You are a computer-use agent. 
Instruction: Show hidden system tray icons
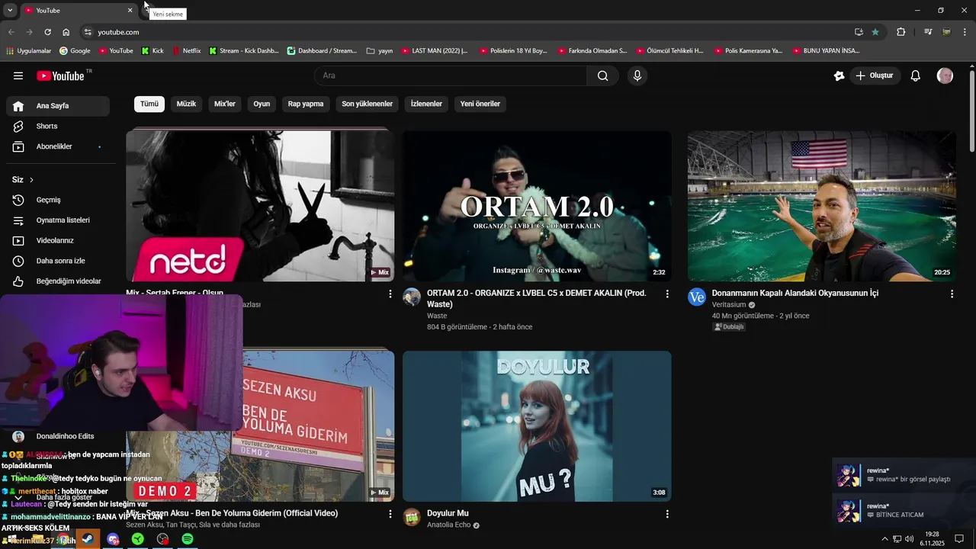tap(884, 539)
